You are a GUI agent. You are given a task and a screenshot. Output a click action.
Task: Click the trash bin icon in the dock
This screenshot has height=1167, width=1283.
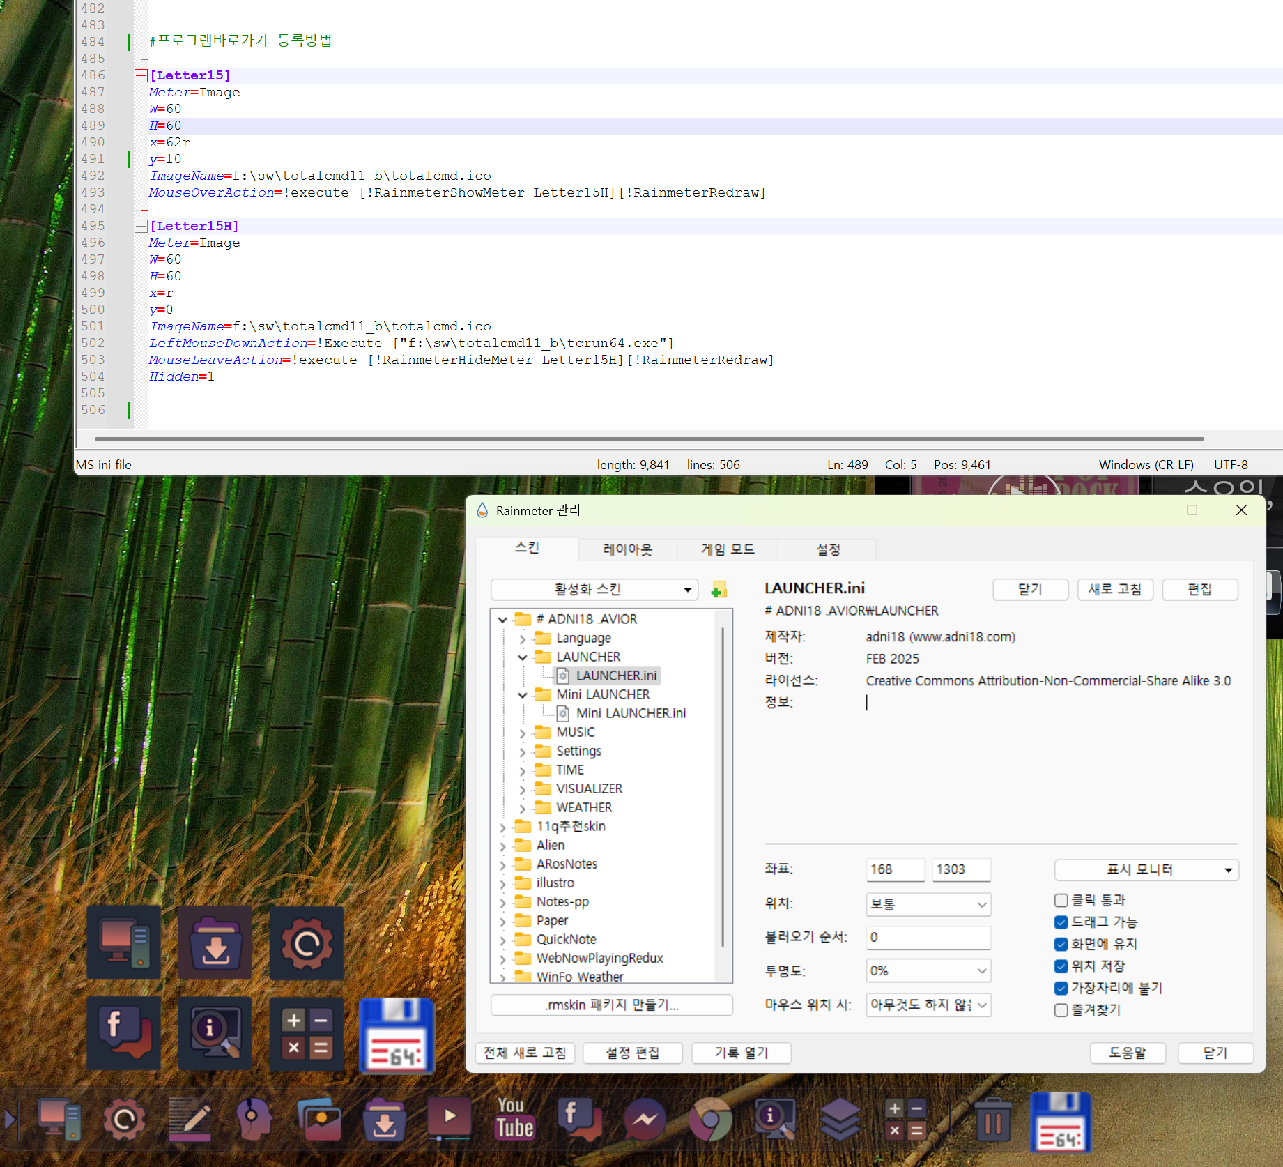[x=993, y=1118]
